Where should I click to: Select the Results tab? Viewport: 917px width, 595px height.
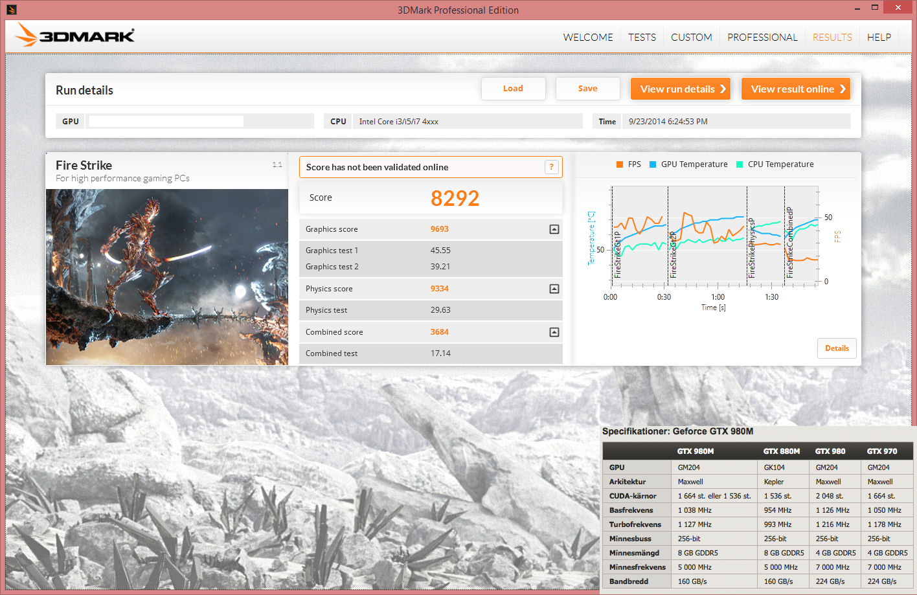[x=832, y=38]
